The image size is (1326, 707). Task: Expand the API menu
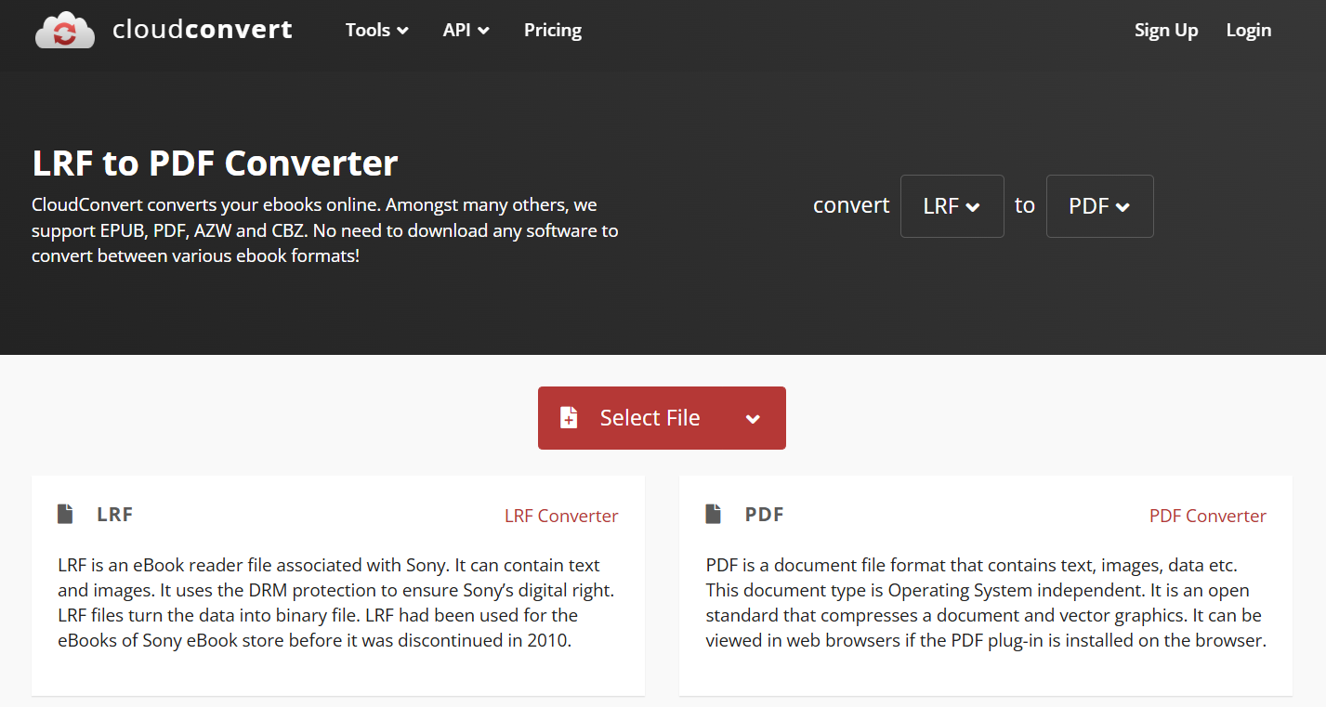(x=466, y=30)
